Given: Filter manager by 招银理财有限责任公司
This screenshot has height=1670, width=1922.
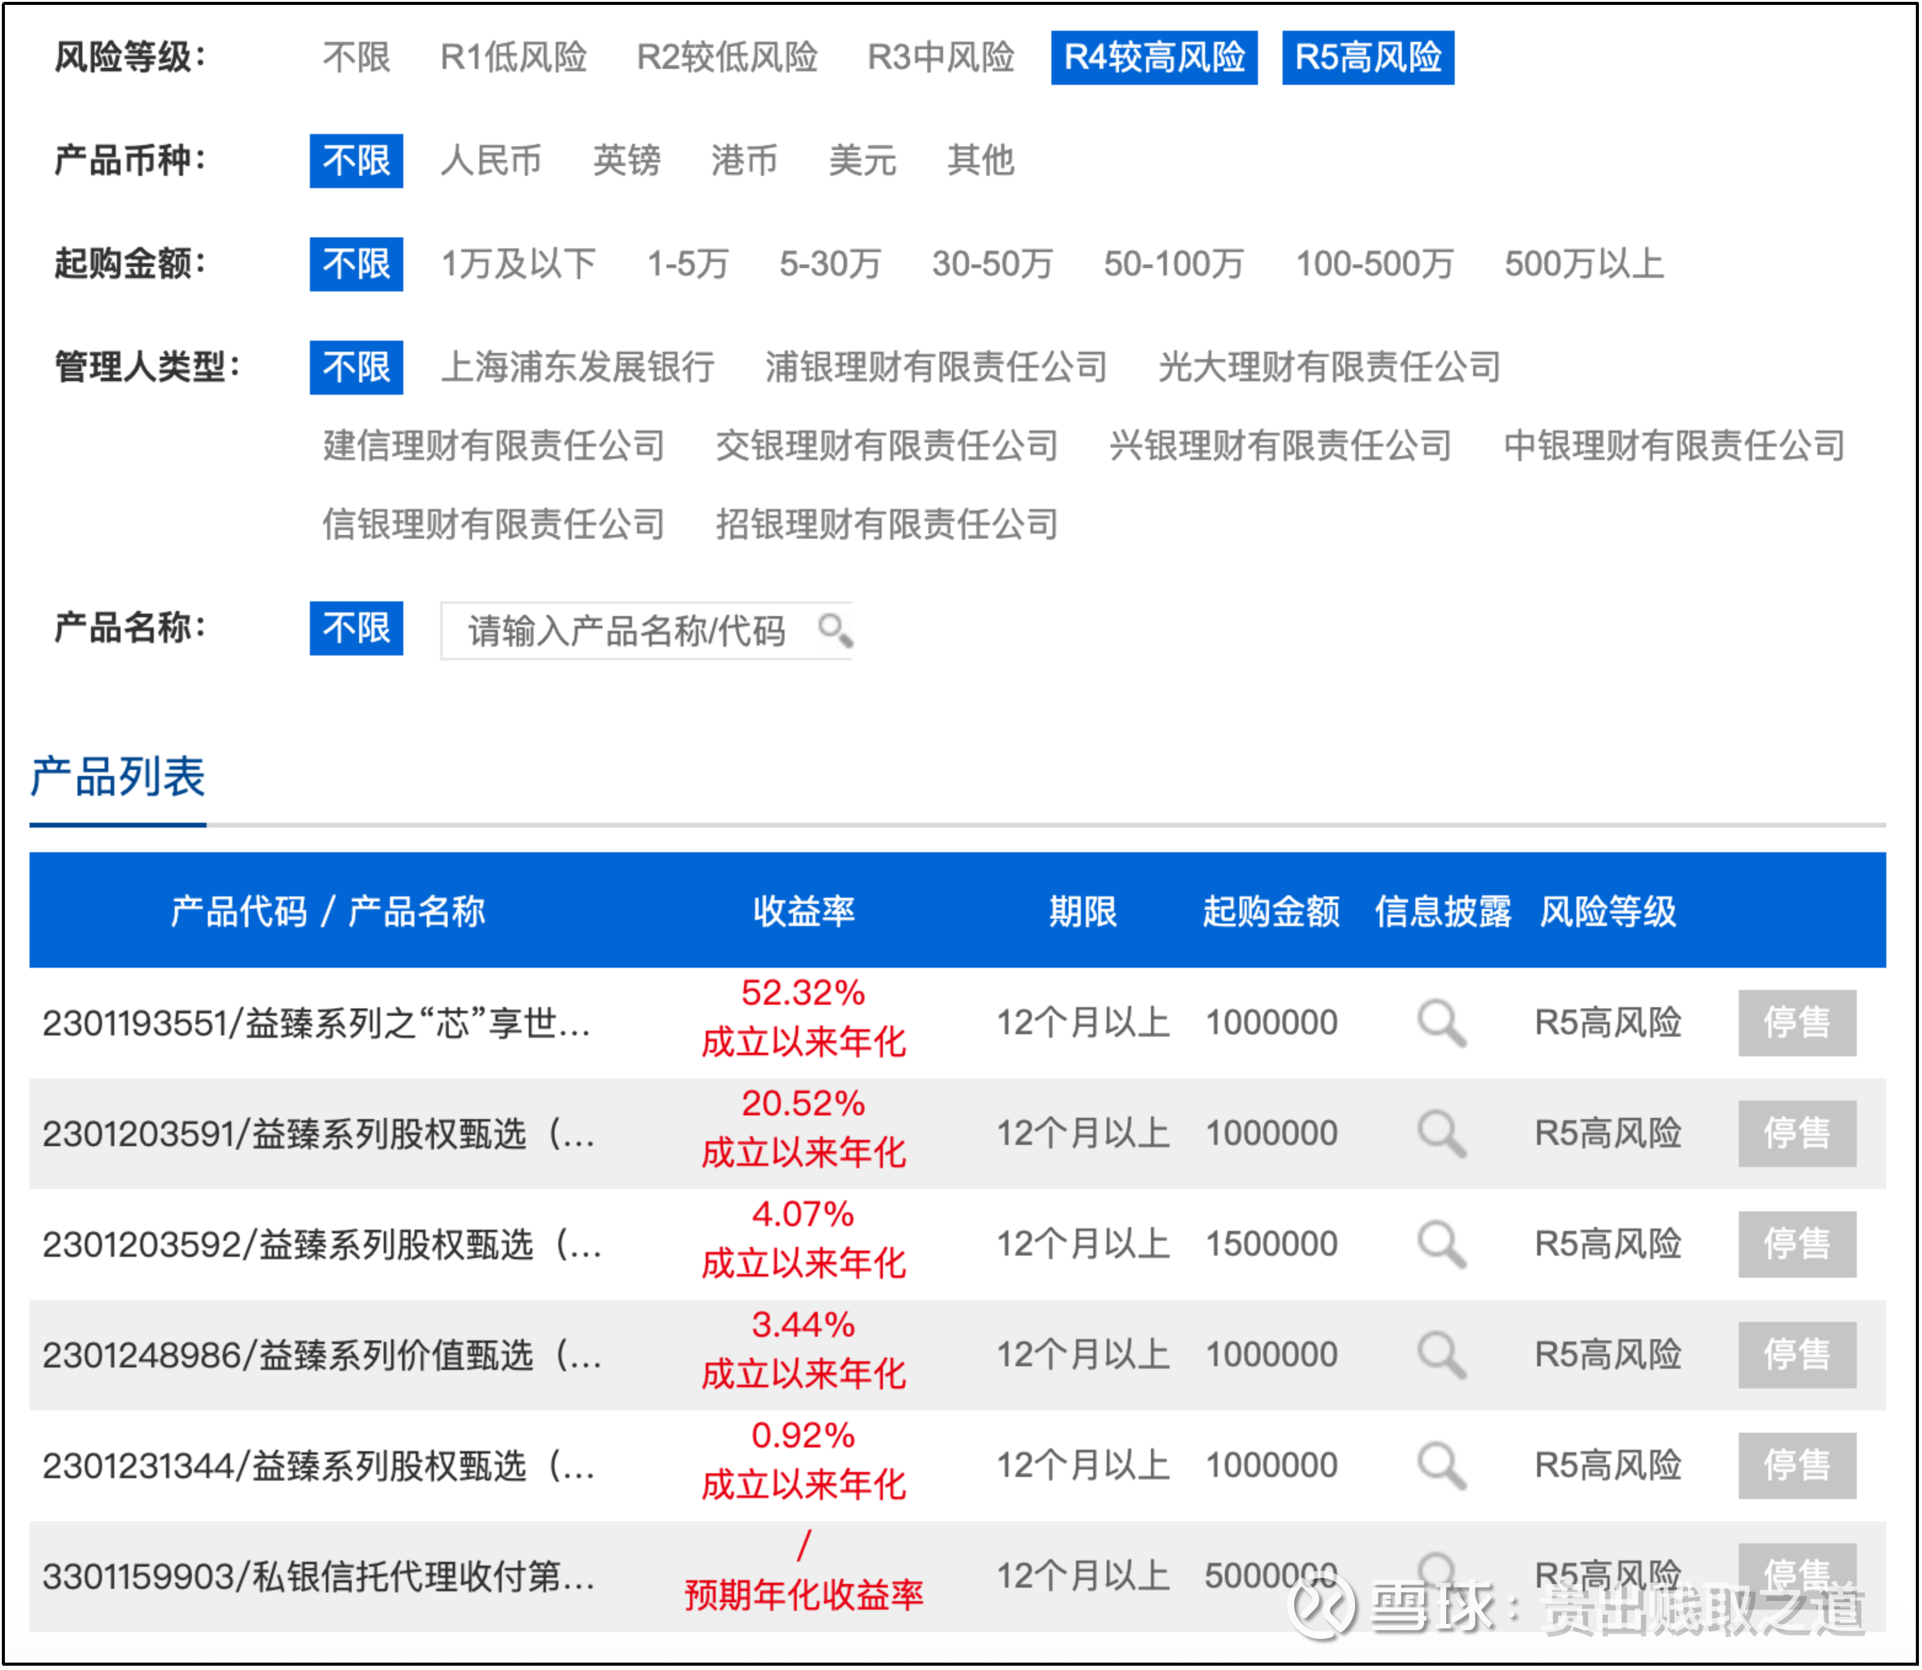Looking at the screenshot, I should pyautogui.click(x=886, y=524).
